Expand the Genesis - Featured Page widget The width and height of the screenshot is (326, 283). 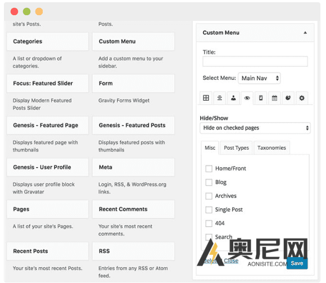point(48,125)
